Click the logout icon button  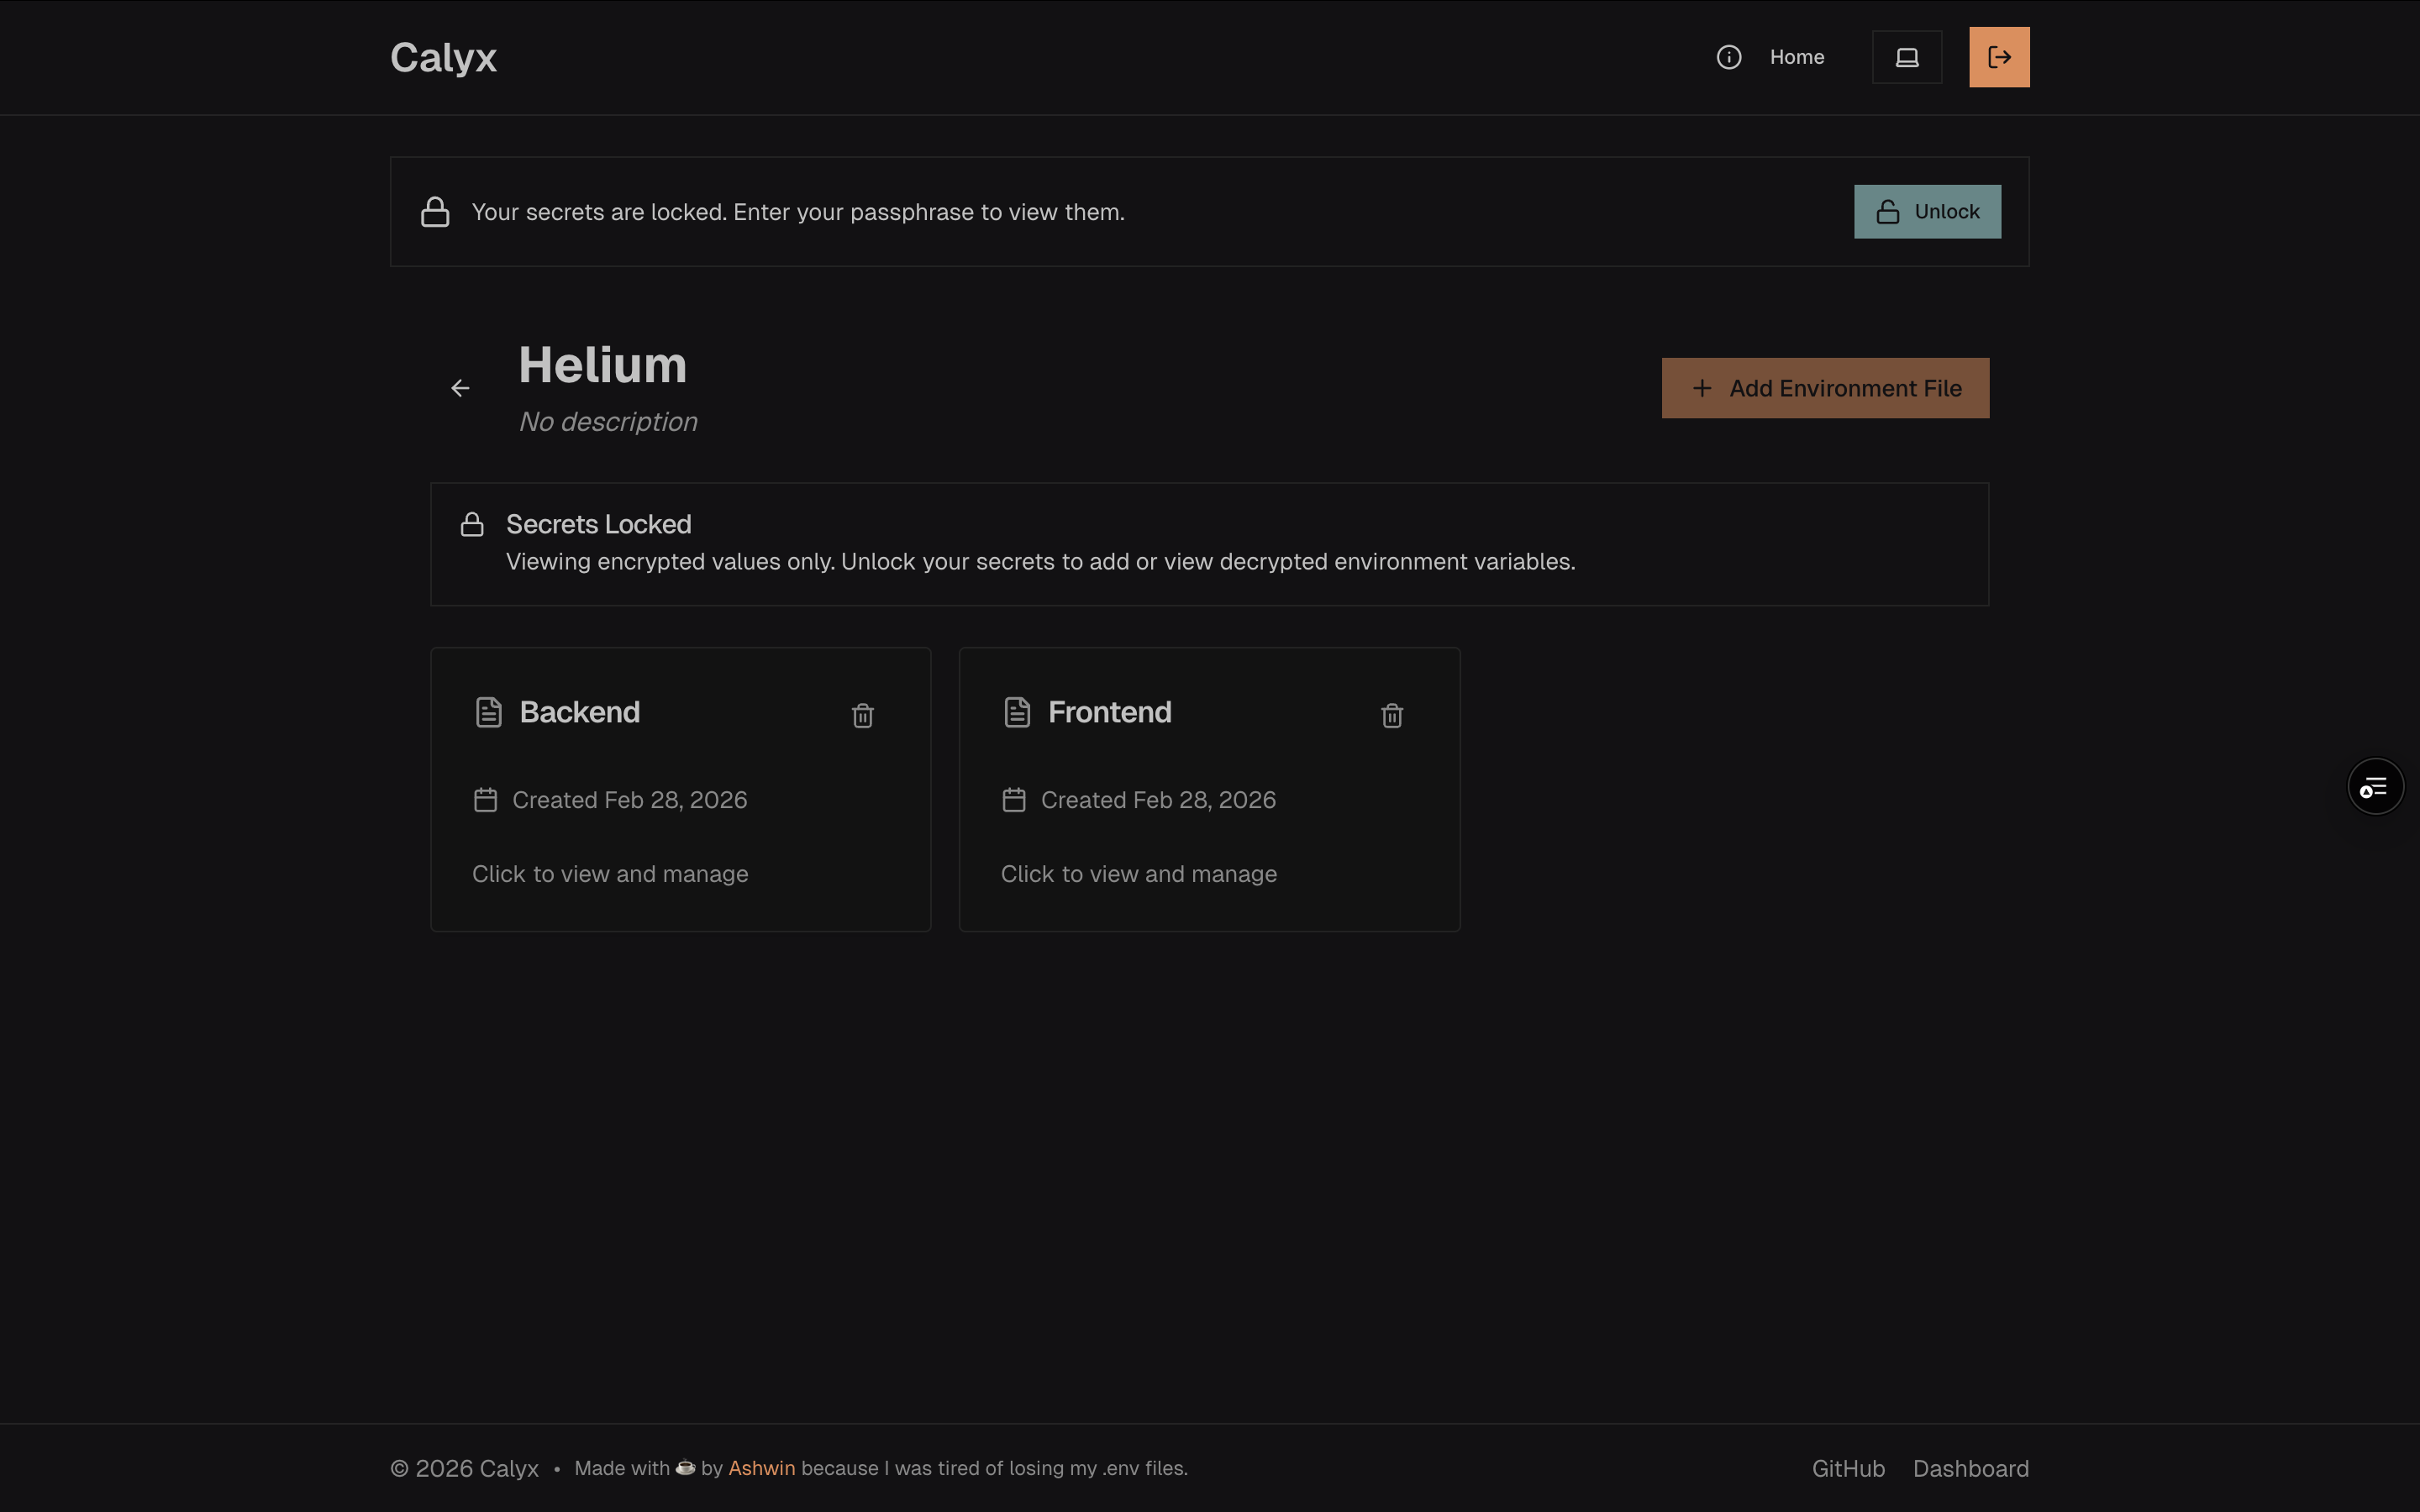click(x=1998, y=57)
